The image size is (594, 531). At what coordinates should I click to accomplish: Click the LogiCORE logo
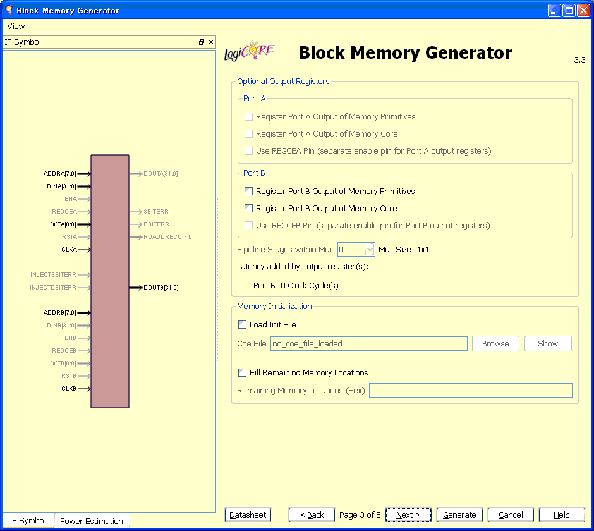[x=249, y=52]
